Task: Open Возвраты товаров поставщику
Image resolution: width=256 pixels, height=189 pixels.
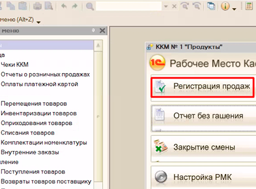Action: [x=46, y=181]
